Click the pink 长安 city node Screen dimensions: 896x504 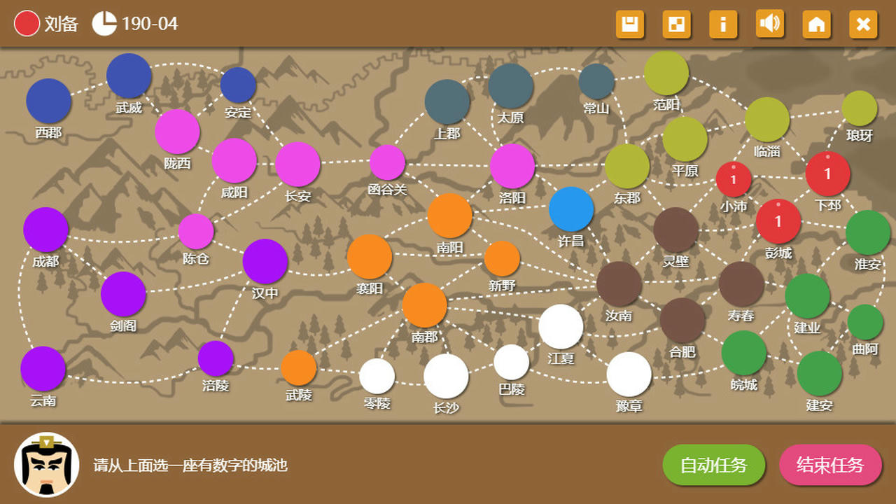point(297,164)
